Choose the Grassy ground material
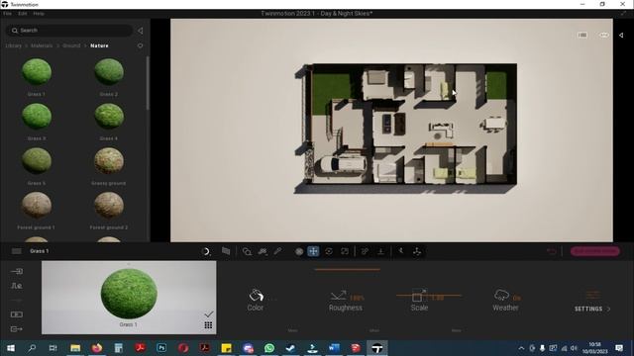Viewport: 634px width, 356px height. coord(109,160)
